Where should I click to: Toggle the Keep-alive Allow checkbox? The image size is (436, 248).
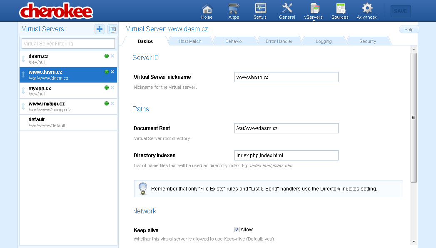coord(237,229)
